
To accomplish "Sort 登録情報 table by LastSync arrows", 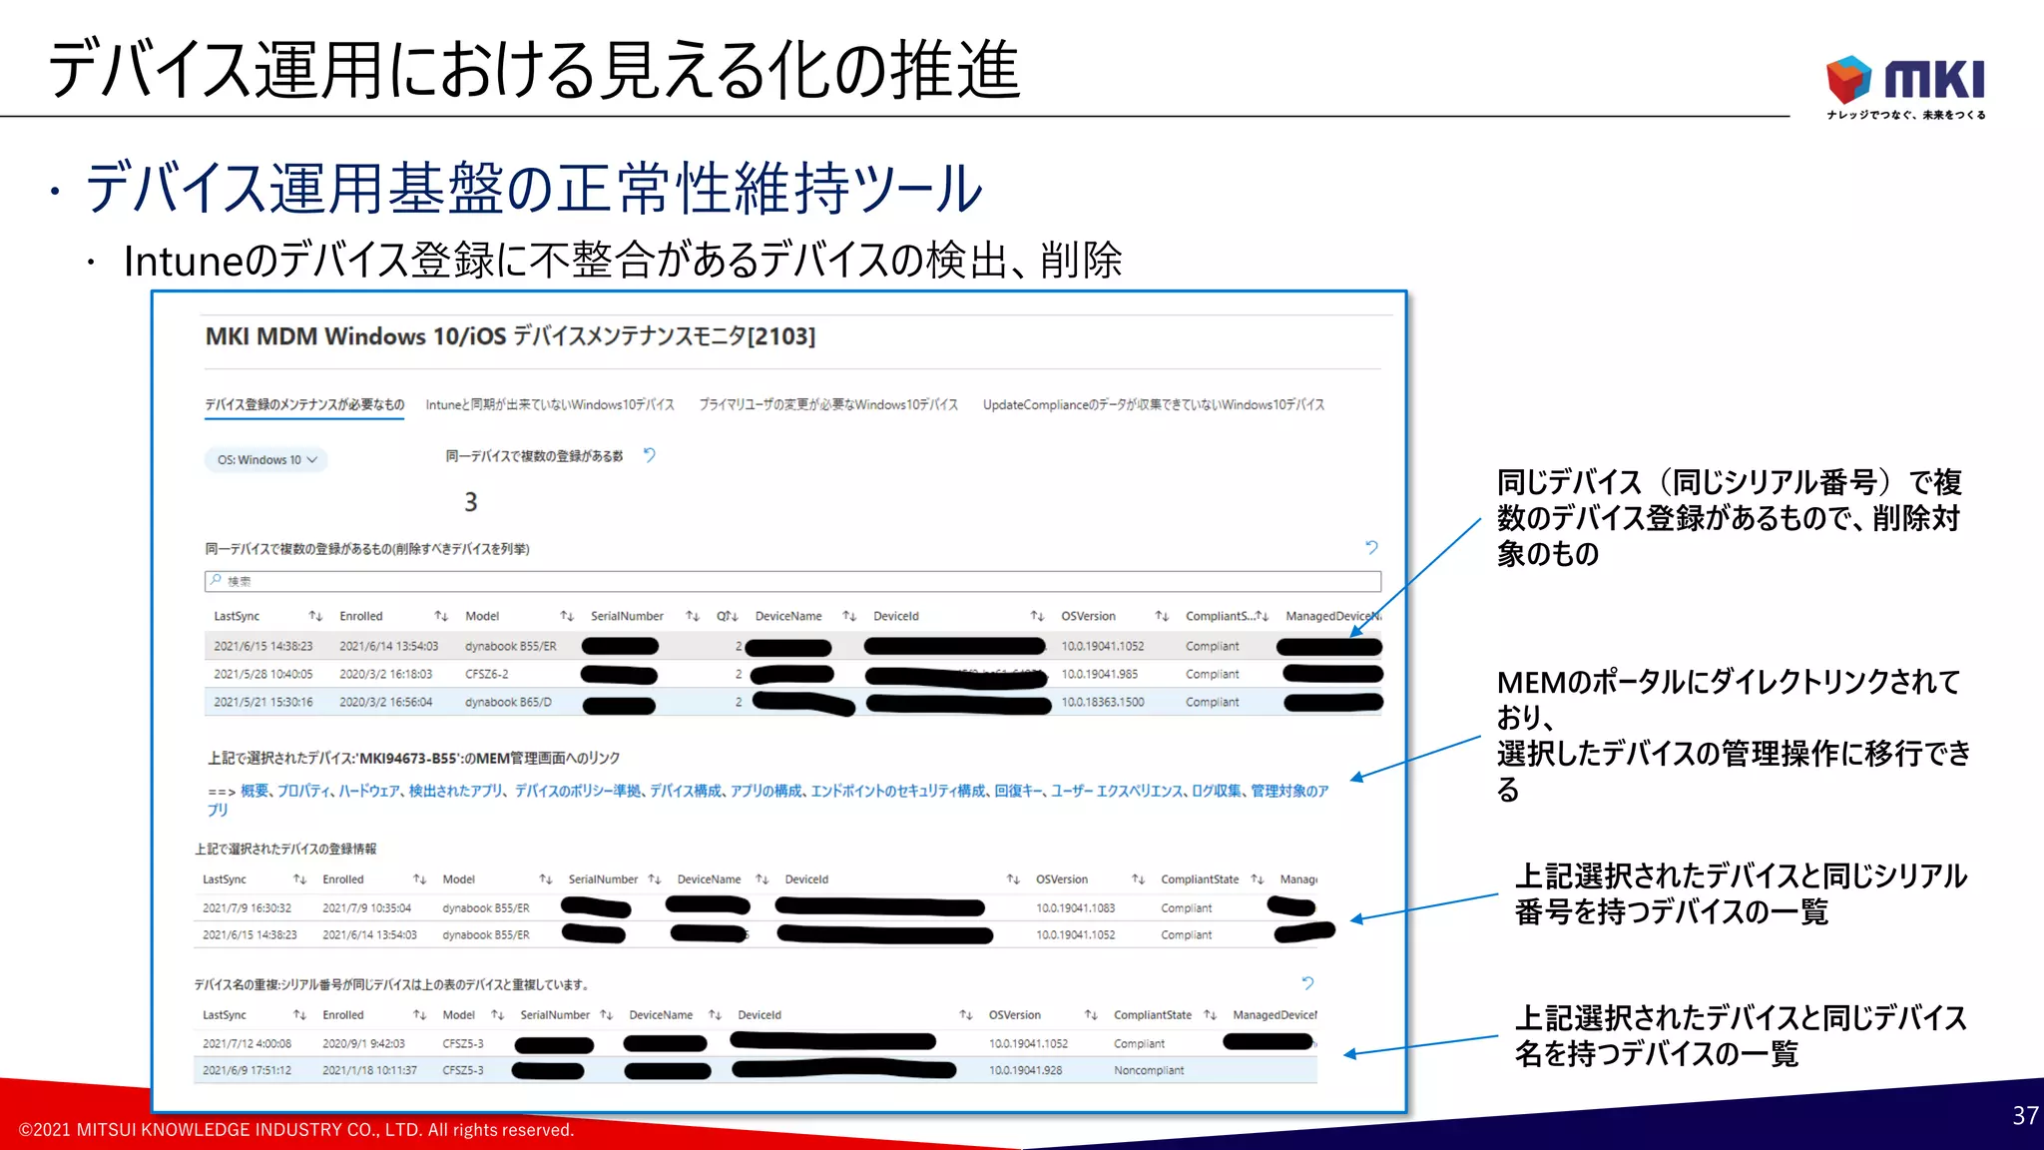I will [x=299, y=879].
